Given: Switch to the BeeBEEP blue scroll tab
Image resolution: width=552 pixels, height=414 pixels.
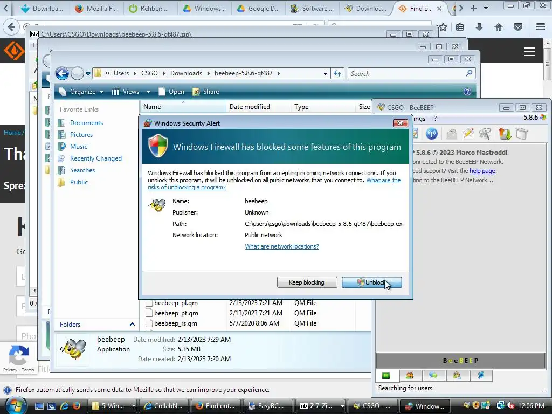Looking at the screenshot, I should click(x=480, y=376).
